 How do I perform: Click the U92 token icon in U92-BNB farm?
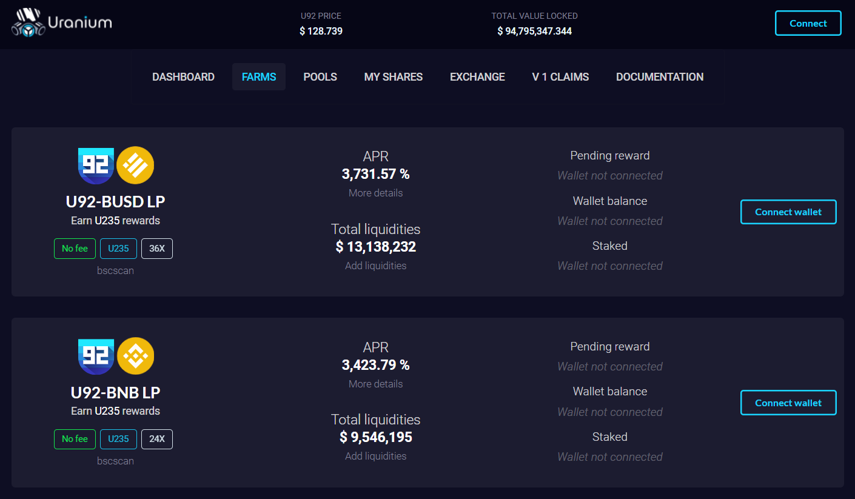pos(96,357)
